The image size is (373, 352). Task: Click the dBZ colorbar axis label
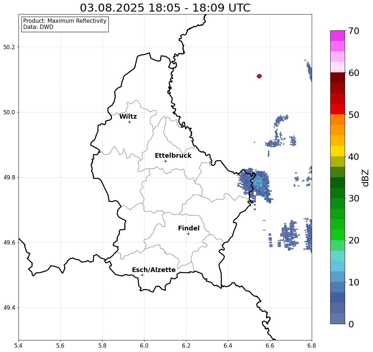365,178
